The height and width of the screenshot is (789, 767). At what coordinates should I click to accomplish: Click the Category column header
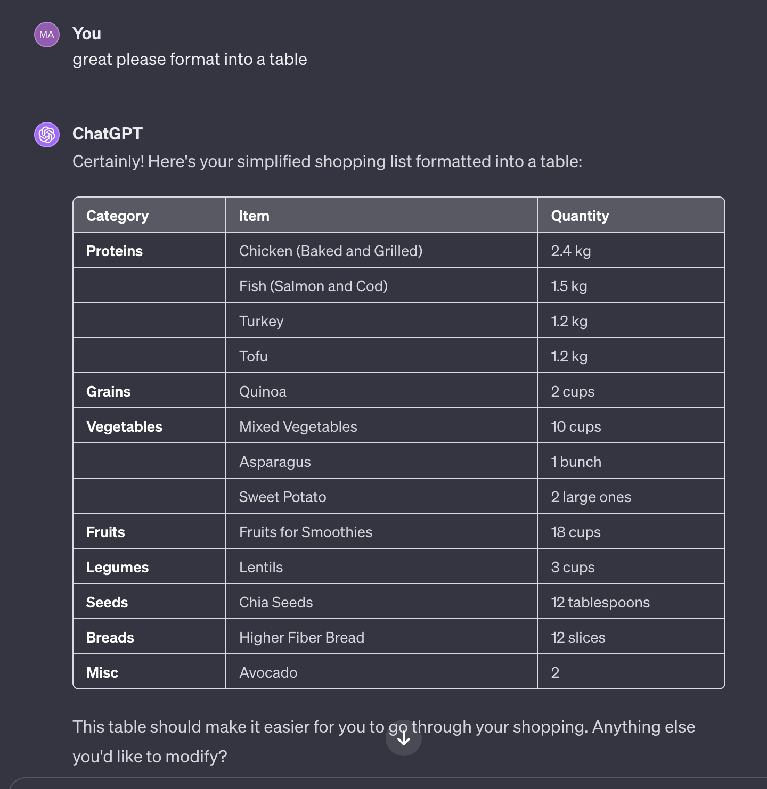pos(118,216)
